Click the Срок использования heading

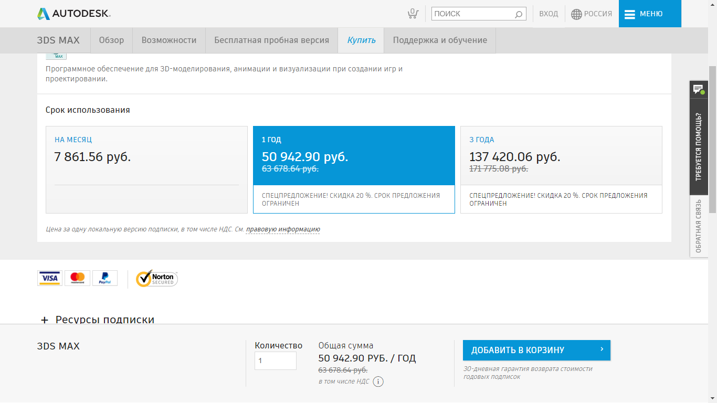pyautogui.click(x=88, y=110)
